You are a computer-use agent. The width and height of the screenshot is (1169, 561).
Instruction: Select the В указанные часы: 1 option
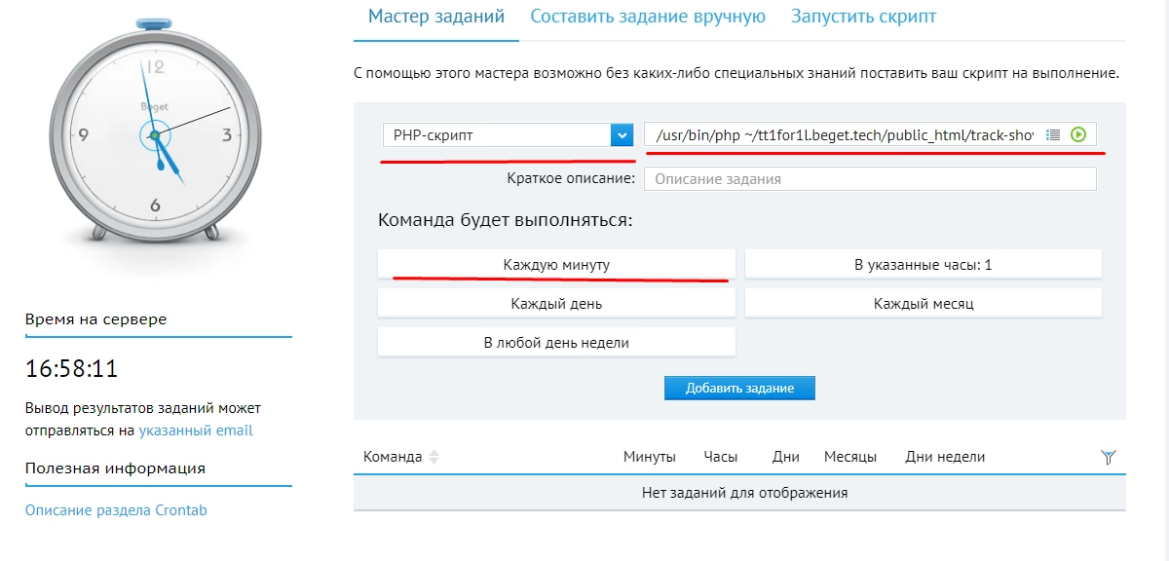pos(924,265)
